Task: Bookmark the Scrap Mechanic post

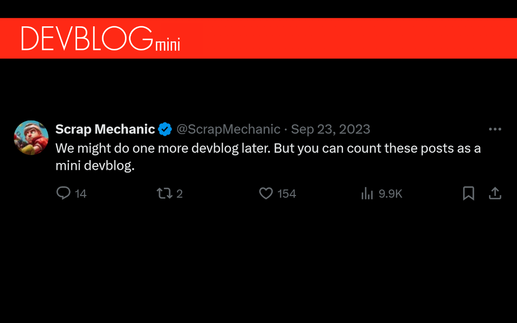Action: (x=468, y=193)
